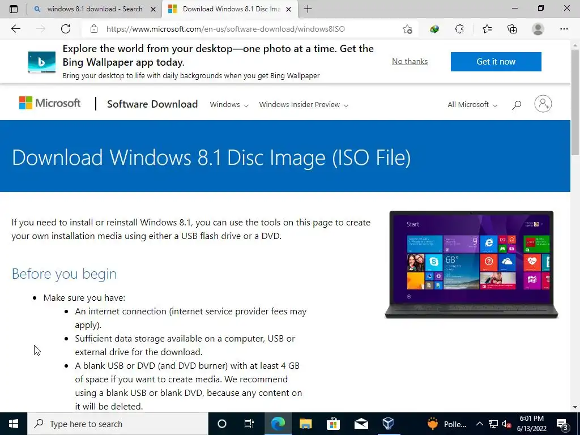This screenshot has height=435, width=580.
Task: Go back with the browser back arrow
Action: 15,29
